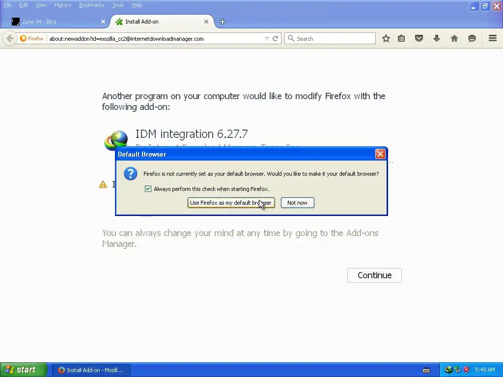This screenshot has height=377, width=503.
Task: Click the Zone 94 tab favicon
Action: [x=16, y=22]
